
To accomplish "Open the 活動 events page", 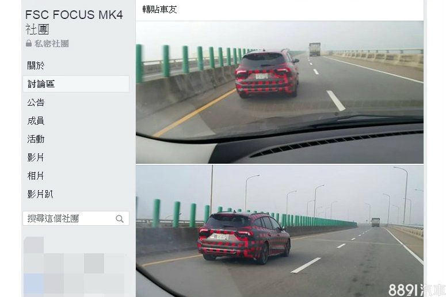I will (x=36, y=139).
